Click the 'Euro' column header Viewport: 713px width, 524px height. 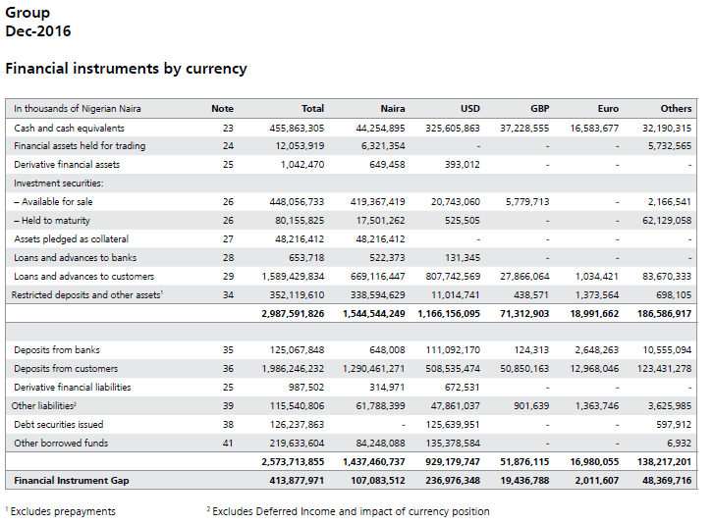point(608,109)
